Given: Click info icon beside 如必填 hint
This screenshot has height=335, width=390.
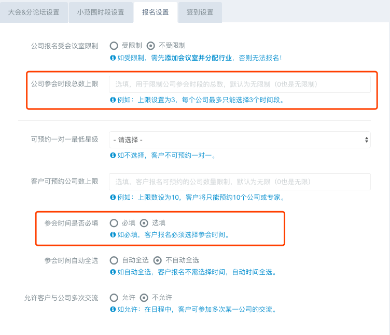Looking at the screenshot, I should 113,234.
